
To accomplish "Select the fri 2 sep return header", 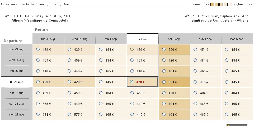I will (x=142, y=39).
